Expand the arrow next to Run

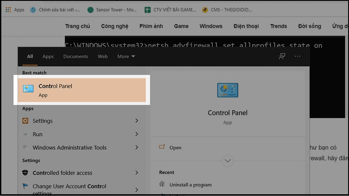pyautogui.click(x=137, y=134)
